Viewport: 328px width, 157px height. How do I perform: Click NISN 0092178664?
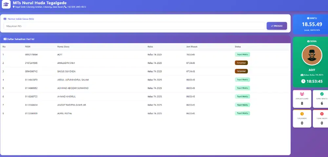point(31,54)
